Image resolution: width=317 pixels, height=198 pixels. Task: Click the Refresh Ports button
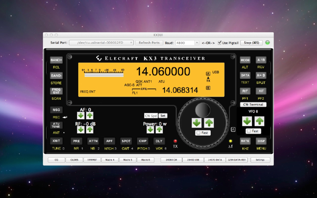click(x=149, y=43)
